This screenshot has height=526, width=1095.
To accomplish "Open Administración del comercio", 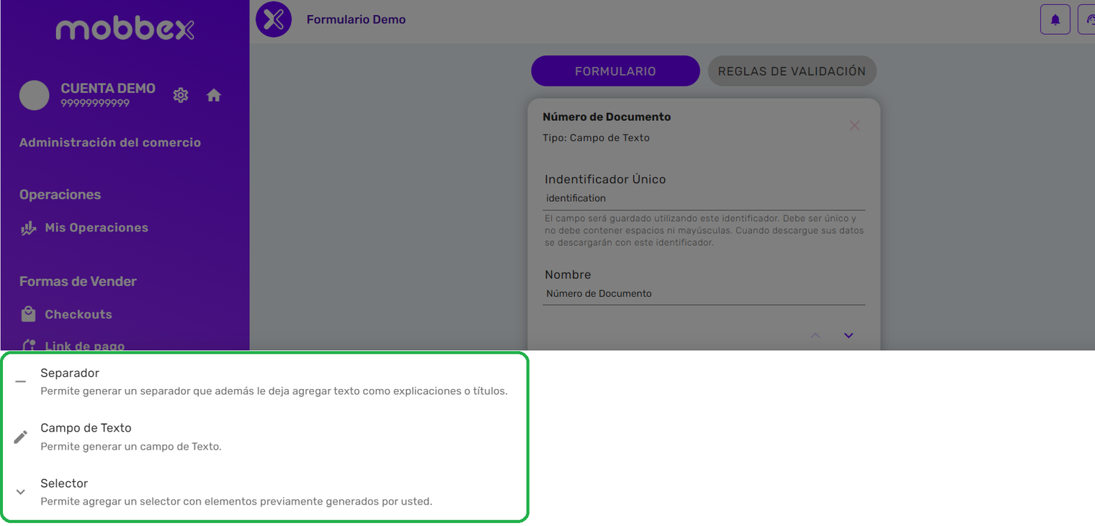I will tap(109, 142).
